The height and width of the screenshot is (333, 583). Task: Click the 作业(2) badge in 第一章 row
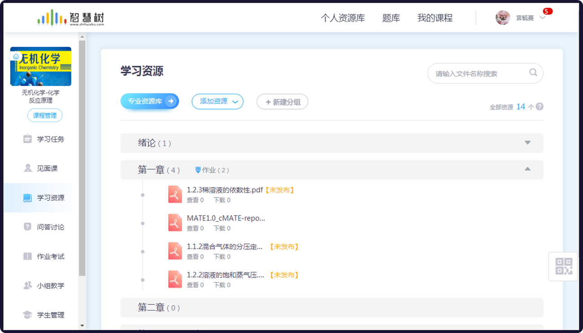pos(213,170)
